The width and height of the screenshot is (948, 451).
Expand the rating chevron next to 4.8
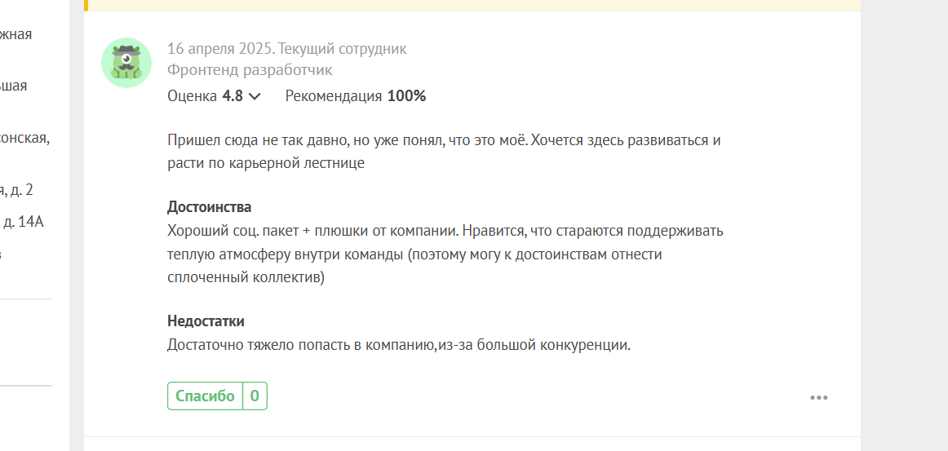pyautogui.click(x=255, y=96)
